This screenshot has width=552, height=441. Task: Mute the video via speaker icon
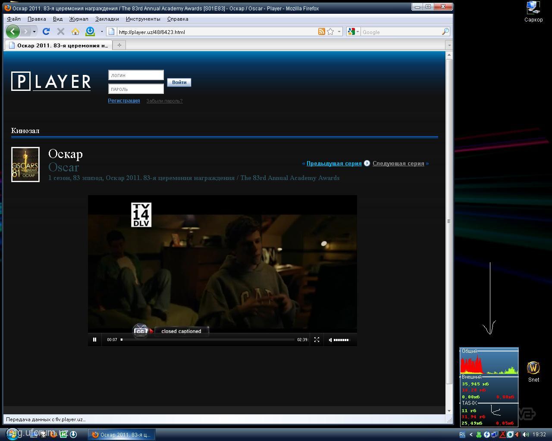(x=330, y=339)
